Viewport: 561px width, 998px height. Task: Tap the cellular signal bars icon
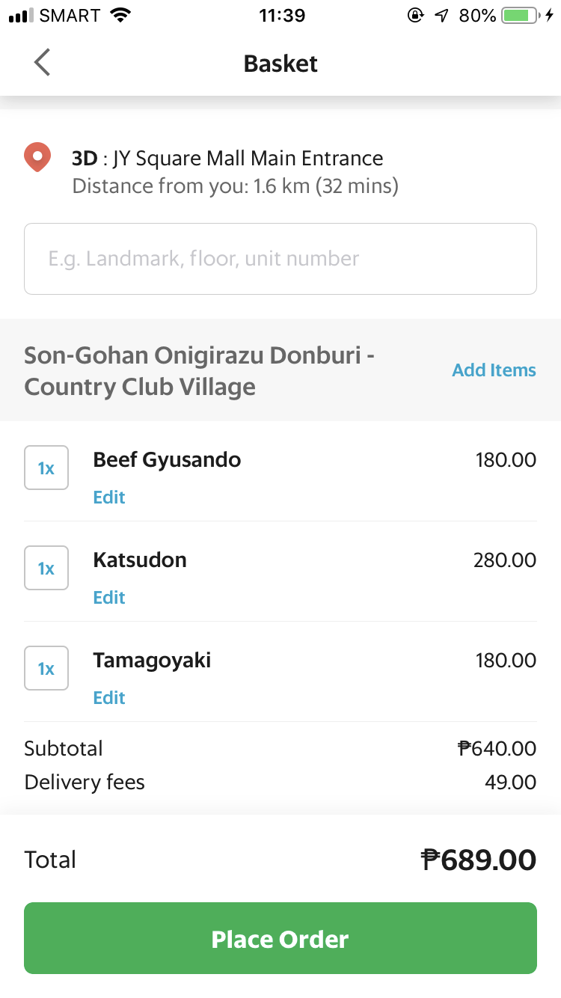pyautogui.click(x=22, y=15)
